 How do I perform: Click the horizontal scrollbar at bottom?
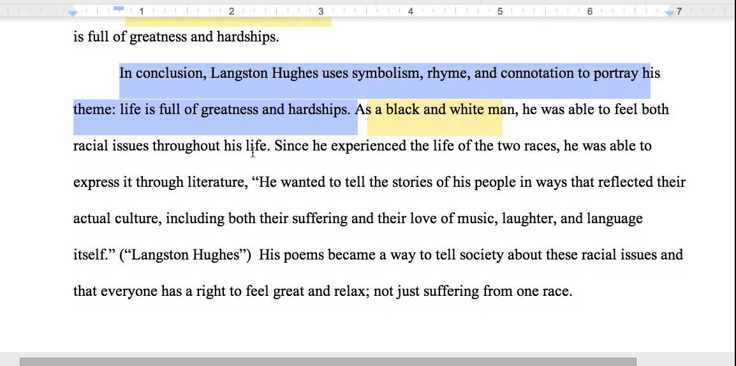(x=328, y=362)
